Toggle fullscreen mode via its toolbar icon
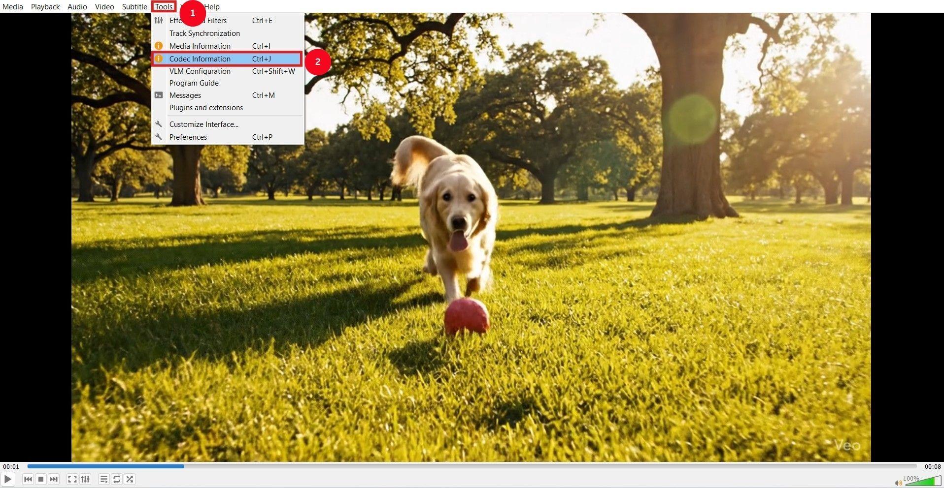The image size is (944, 488). tap(72, 479)
